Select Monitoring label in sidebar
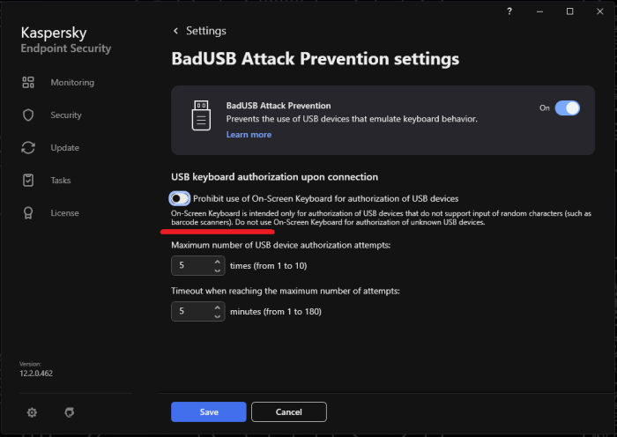617x437 pixels. pyautogui.click(x=72, y=82)
